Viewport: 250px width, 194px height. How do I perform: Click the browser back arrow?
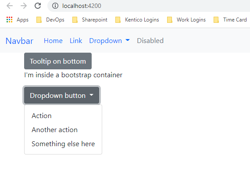(10, 6)
